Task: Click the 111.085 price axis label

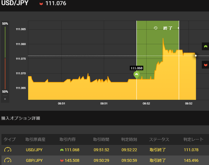Action: pyautogui.click(x=21, y=29)
